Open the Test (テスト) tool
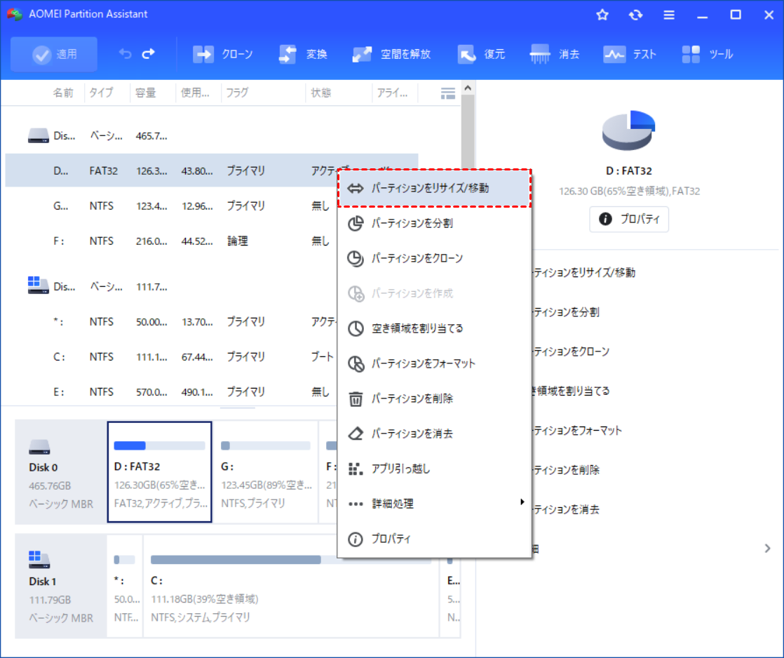Image resolution: width=784 pixels, height=658 pixels. [614, 55]
